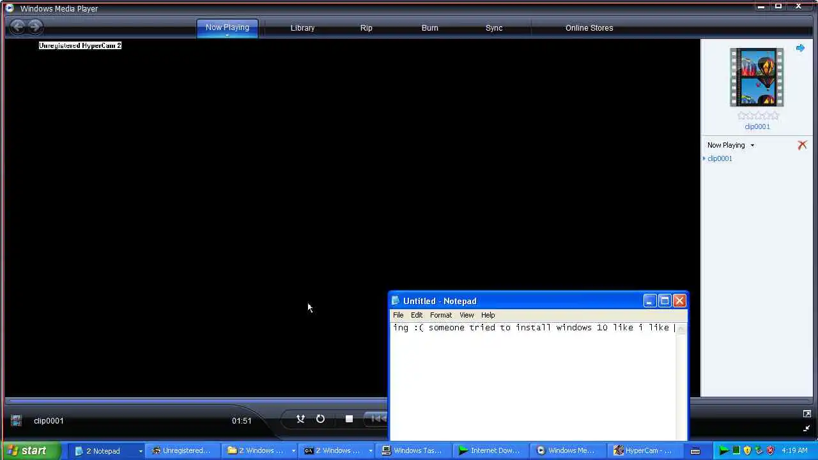The width and height of the screenshot is (818, 460).
Task: Open the View menu in Notepad
Action: pyautogui.click(x=467, y=315)
